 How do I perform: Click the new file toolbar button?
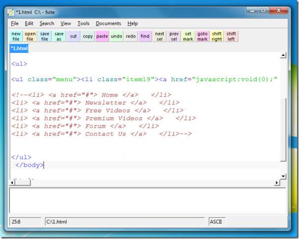(x=16, y=36)
